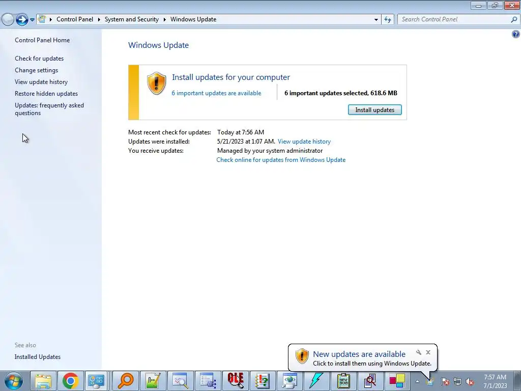Viewport: 521px width, 391px height.
Task: Open the window magnifier taskbar icon
Action: point(181,381)
